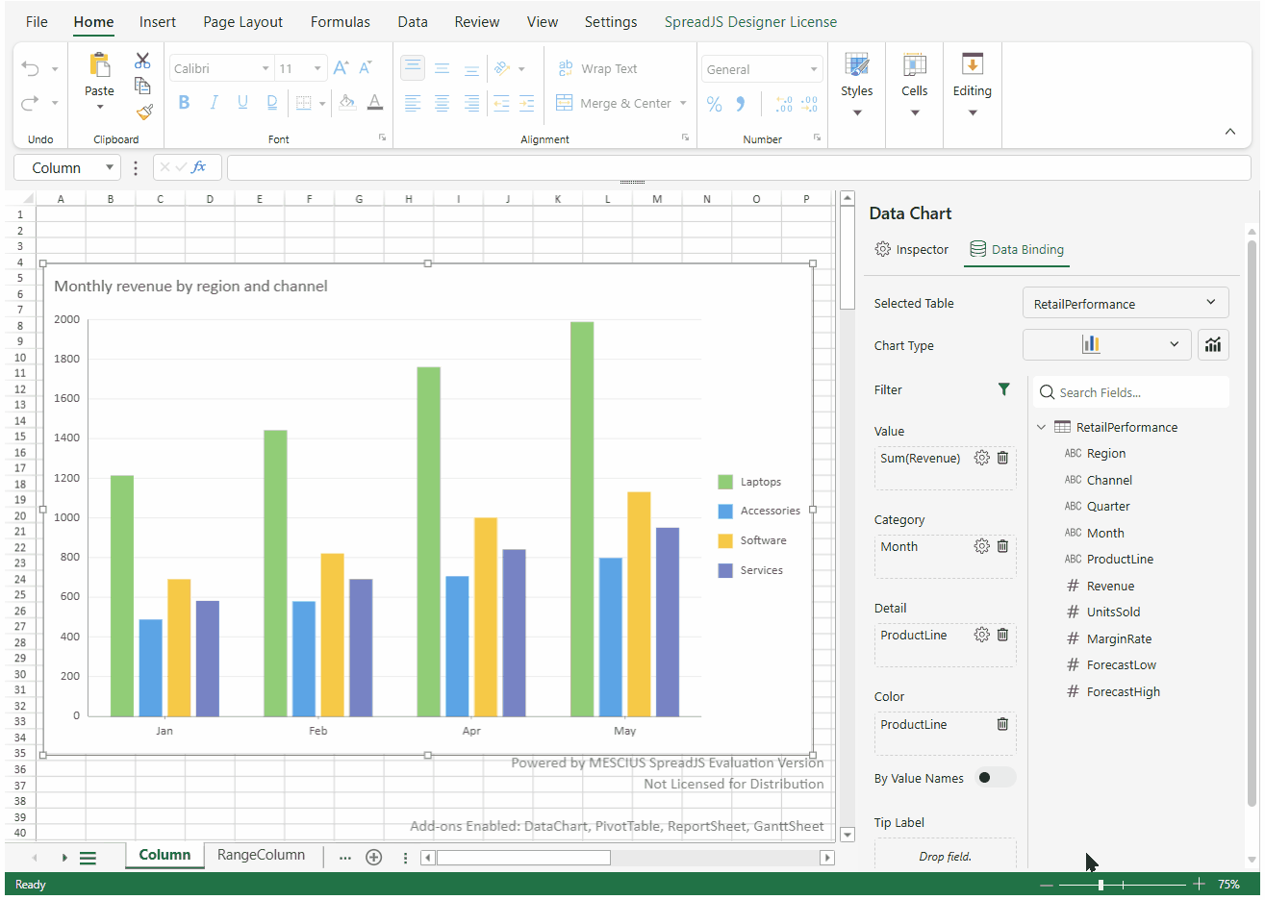Select top vertical align icon

click(413, 67)
